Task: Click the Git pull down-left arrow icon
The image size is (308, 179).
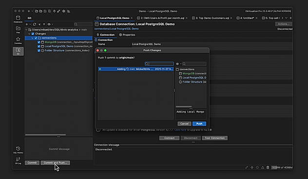Action: [39, 24]
